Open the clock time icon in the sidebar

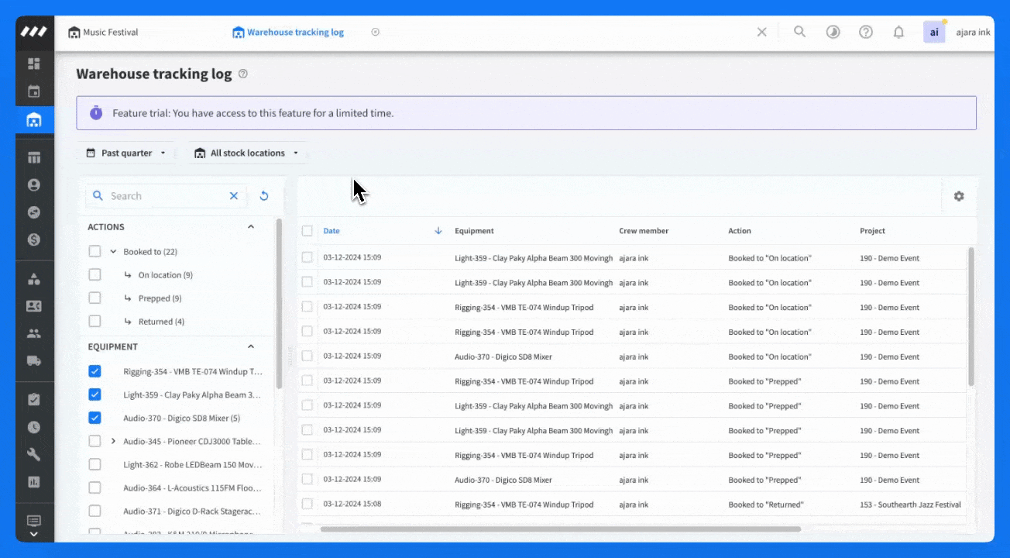pos(34,427)
